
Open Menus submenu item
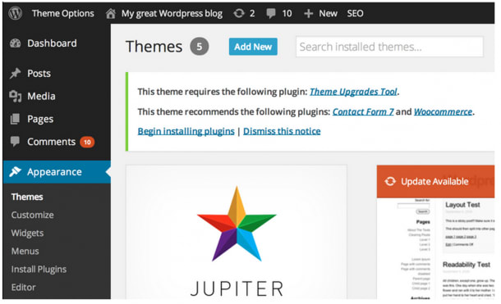(x=25, y=251)
